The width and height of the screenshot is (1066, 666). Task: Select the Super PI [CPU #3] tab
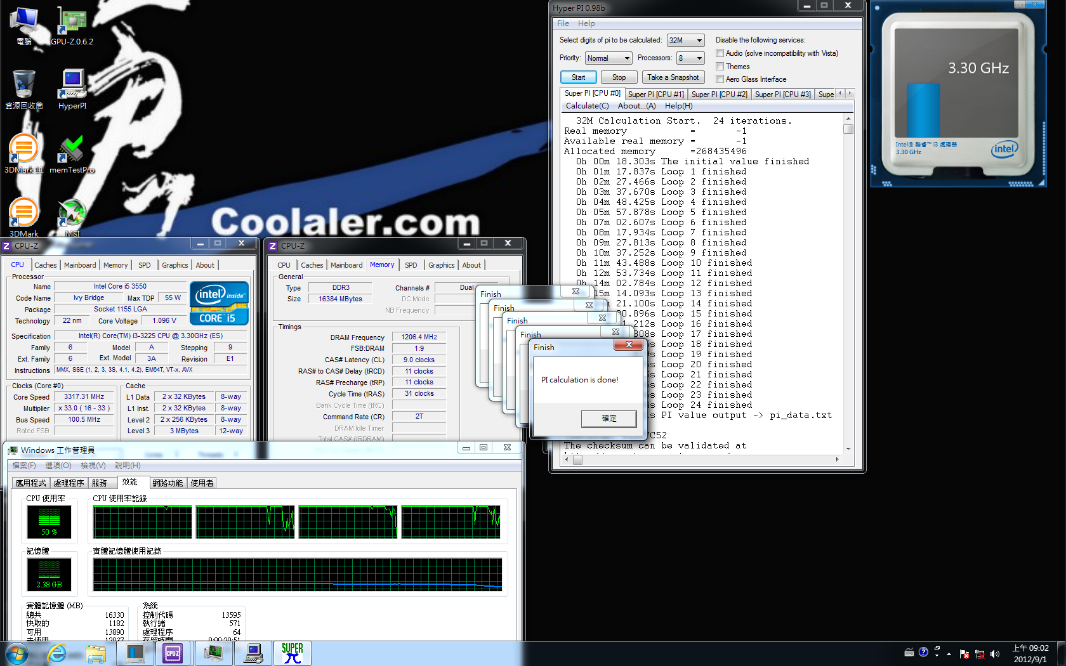click(783, 95)
